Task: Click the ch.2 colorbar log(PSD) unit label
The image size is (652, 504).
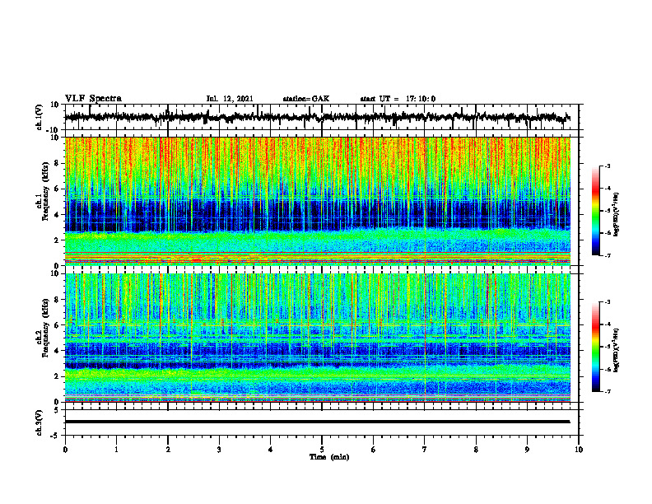Action: (617, 350)
